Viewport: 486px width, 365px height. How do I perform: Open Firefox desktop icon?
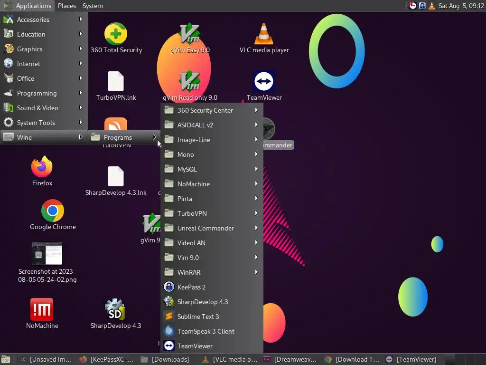pyautogui.click(x=42, y=171)
